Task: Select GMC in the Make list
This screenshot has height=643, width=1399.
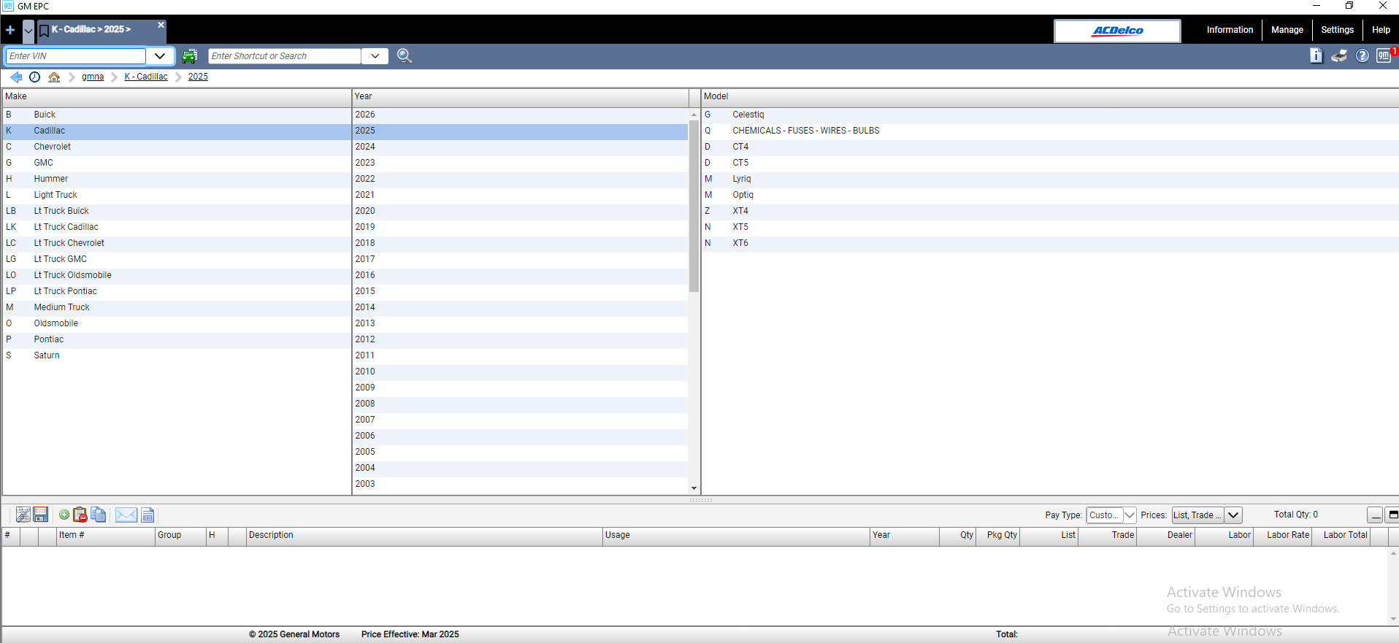Action: pyautogui.click(x=177, y=163)
